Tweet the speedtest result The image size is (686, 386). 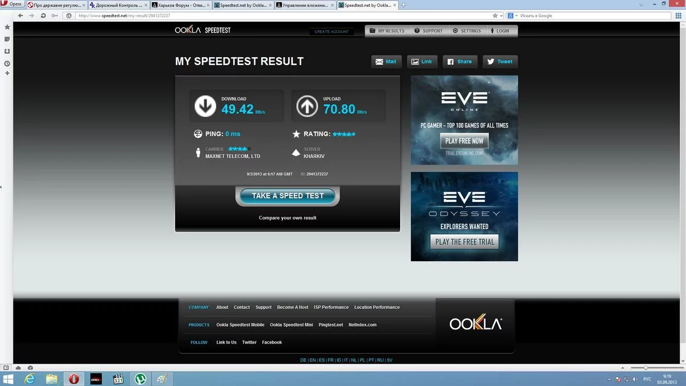[x=500, y=62]
